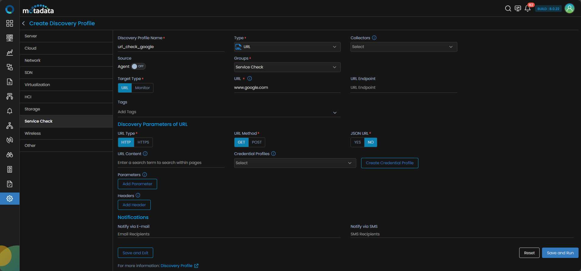This screenshot has width=581, height=271.
Task: Select SDN category
Action: 66,72
